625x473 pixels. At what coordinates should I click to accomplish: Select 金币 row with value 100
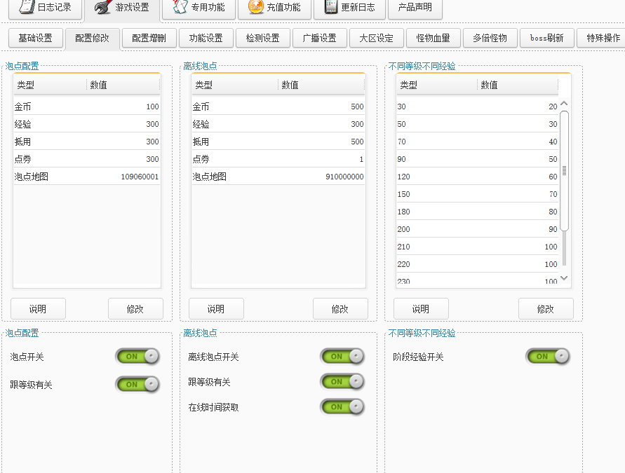86,107
